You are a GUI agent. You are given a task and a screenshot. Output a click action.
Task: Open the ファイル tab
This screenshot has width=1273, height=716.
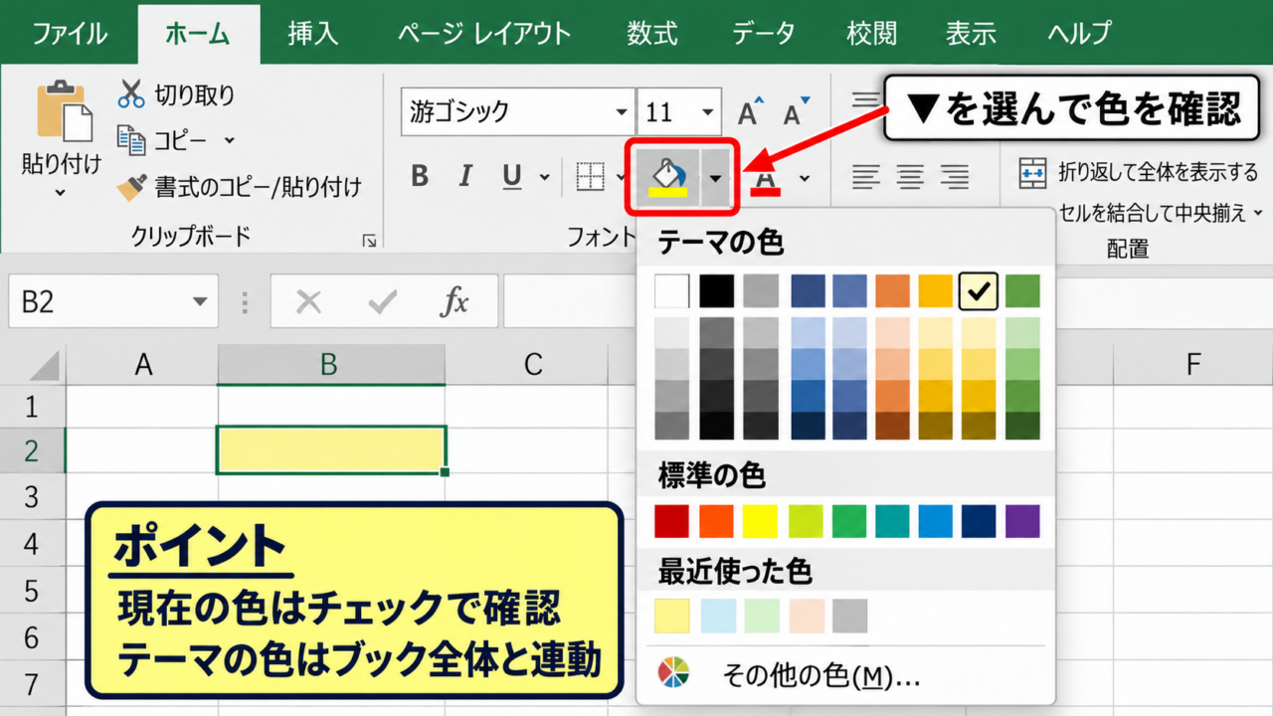(x=70, y=33)
